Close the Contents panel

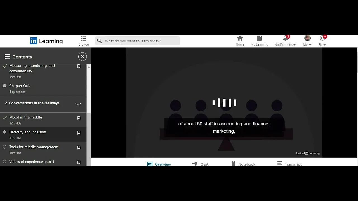pyautogui.click(x=83, y=57)
